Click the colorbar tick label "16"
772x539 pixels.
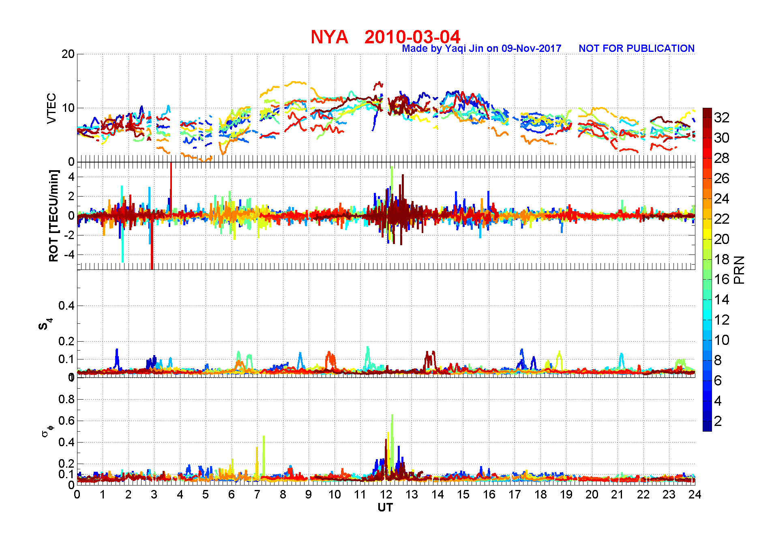(x=722, y=279)
